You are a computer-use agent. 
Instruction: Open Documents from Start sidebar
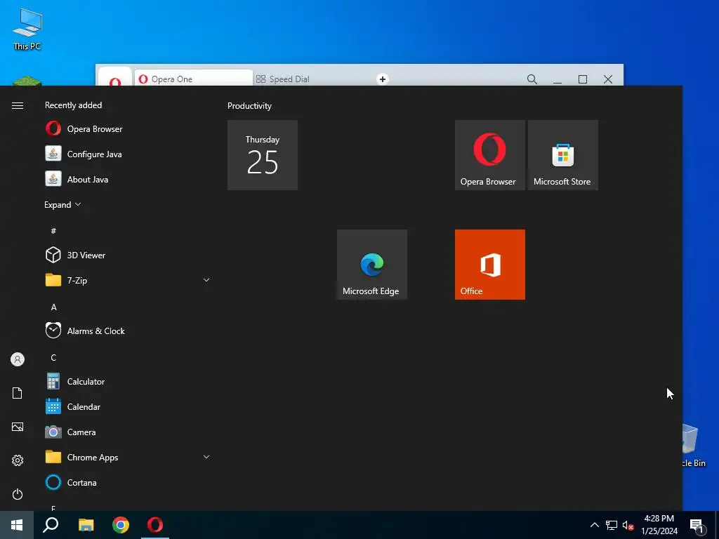click(x=18, y=393)
